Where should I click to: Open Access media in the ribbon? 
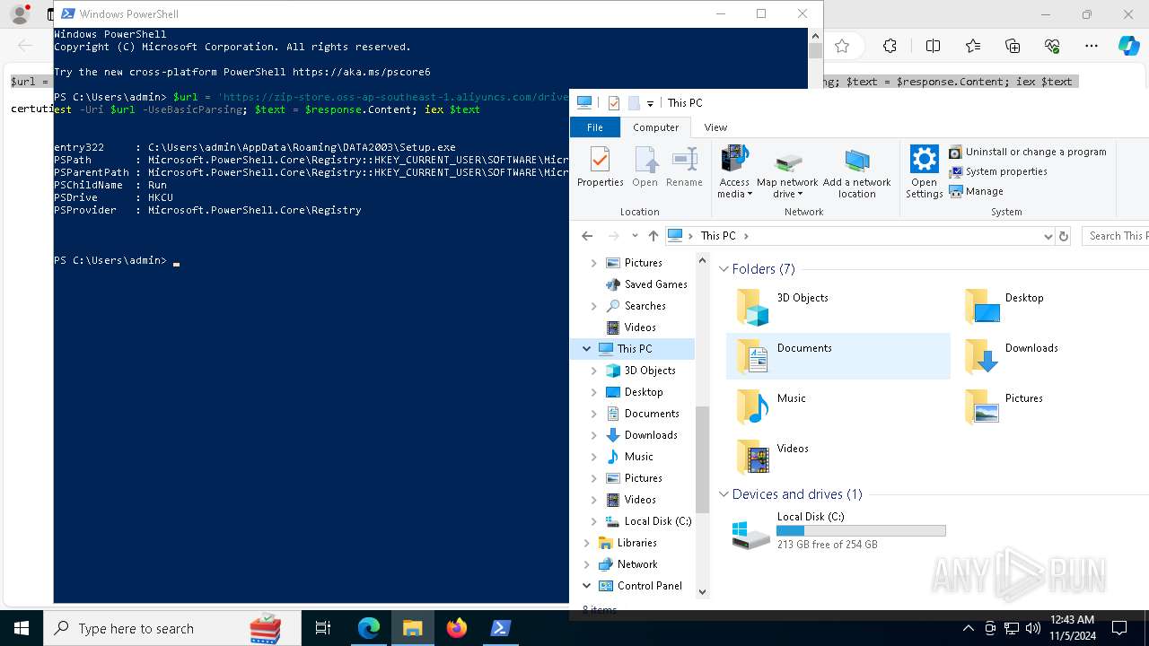(x=734, y=172)
